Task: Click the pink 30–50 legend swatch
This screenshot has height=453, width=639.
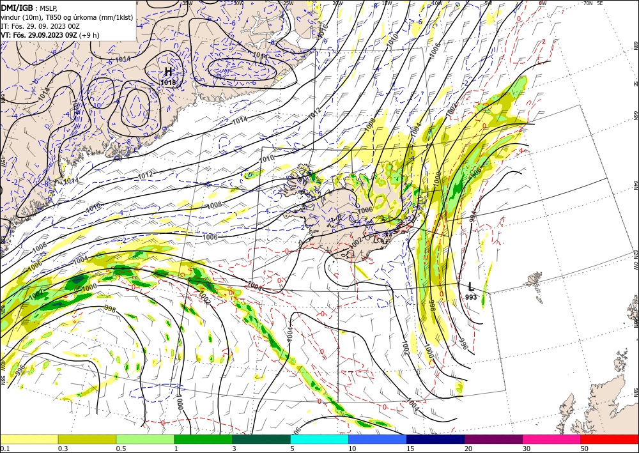Action: click(552, 439)
